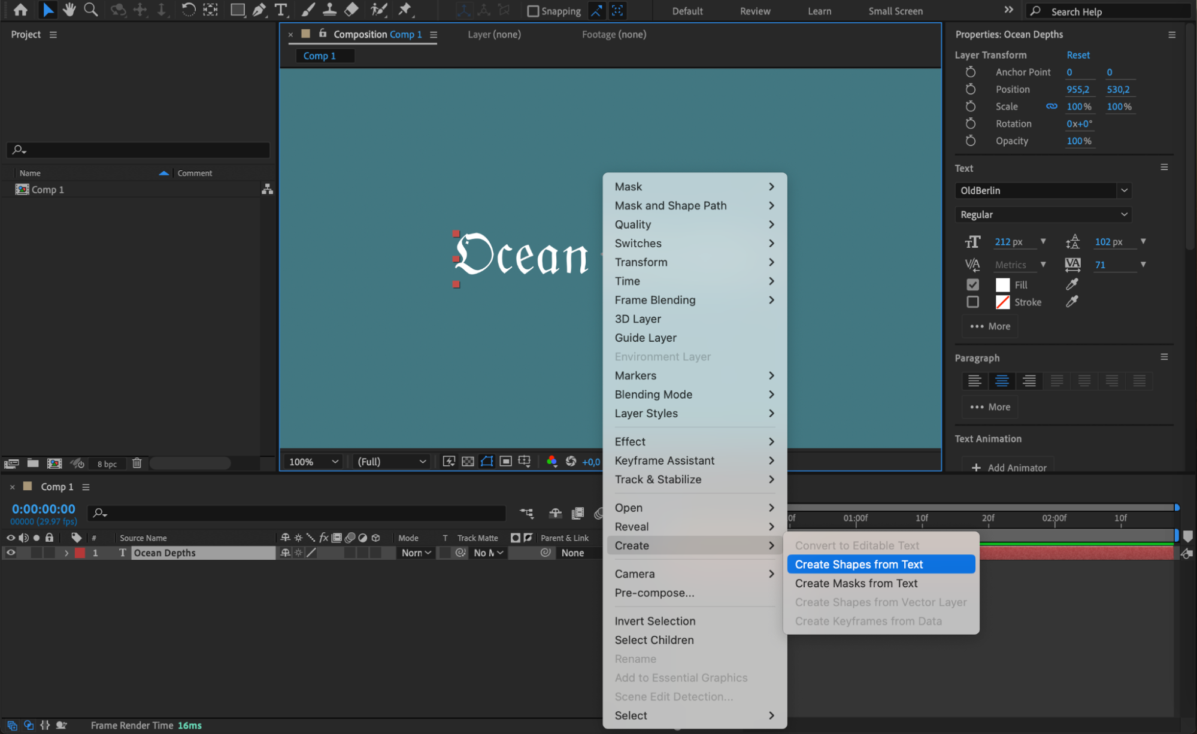Image resolution: width=1197 pixels, height=734 pixels.
Task: Open the 100% magnification dropdown
Action: tap(313, 461)
